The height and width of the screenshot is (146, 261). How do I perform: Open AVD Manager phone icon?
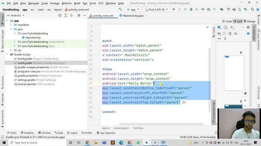pyautogui.click(x=240, y=9)
